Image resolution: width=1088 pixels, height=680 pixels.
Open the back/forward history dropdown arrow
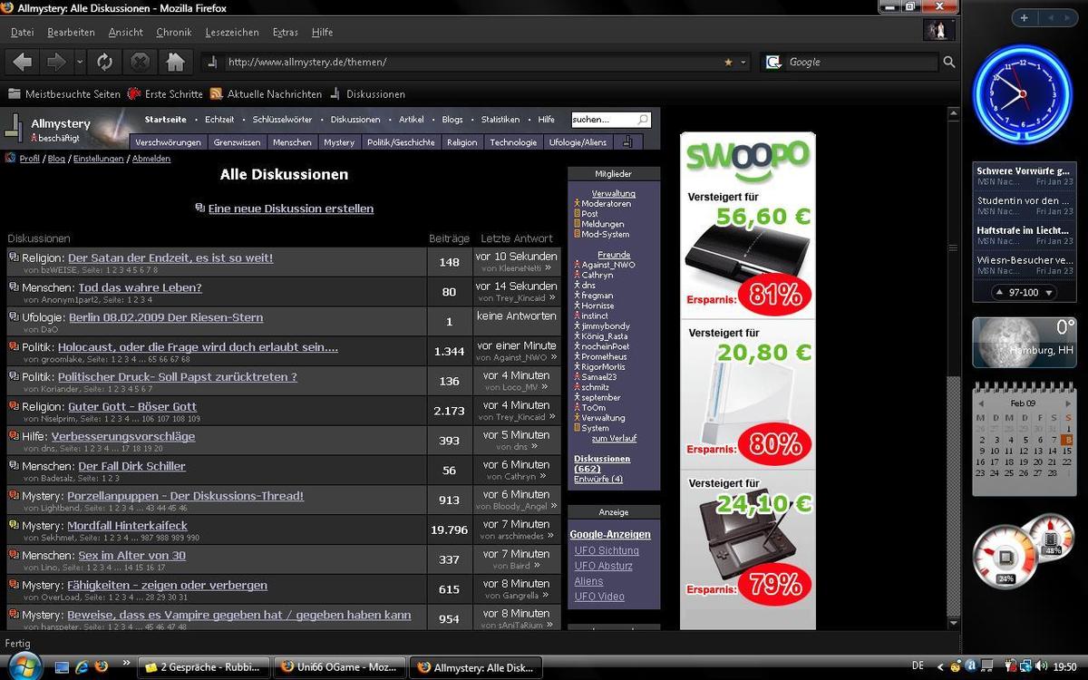coord(80,62)
